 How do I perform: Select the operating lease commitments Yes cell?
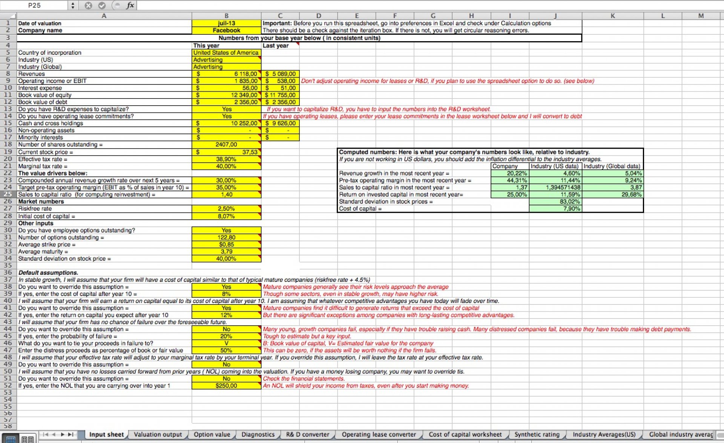pos(226,116)
